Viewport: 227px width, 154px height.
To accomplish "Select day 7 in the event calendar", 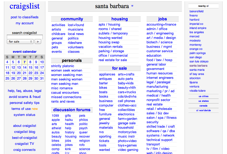I will click(x=25, y=62).
